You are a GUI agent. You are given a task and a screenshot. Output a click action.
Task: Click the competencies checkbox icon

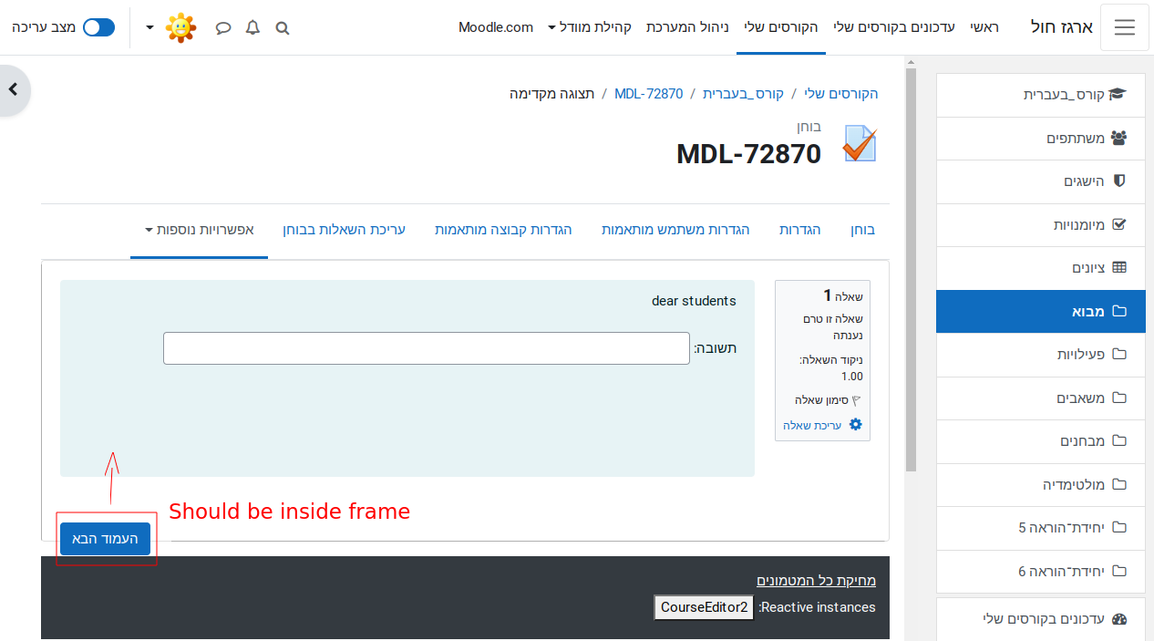click(x=1120, y=224)
